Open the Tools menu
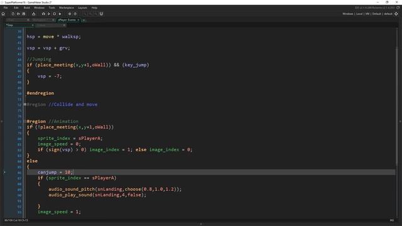The height and width of the screenshot is (226, 402). pyautogui.click(x=52, y=8)
